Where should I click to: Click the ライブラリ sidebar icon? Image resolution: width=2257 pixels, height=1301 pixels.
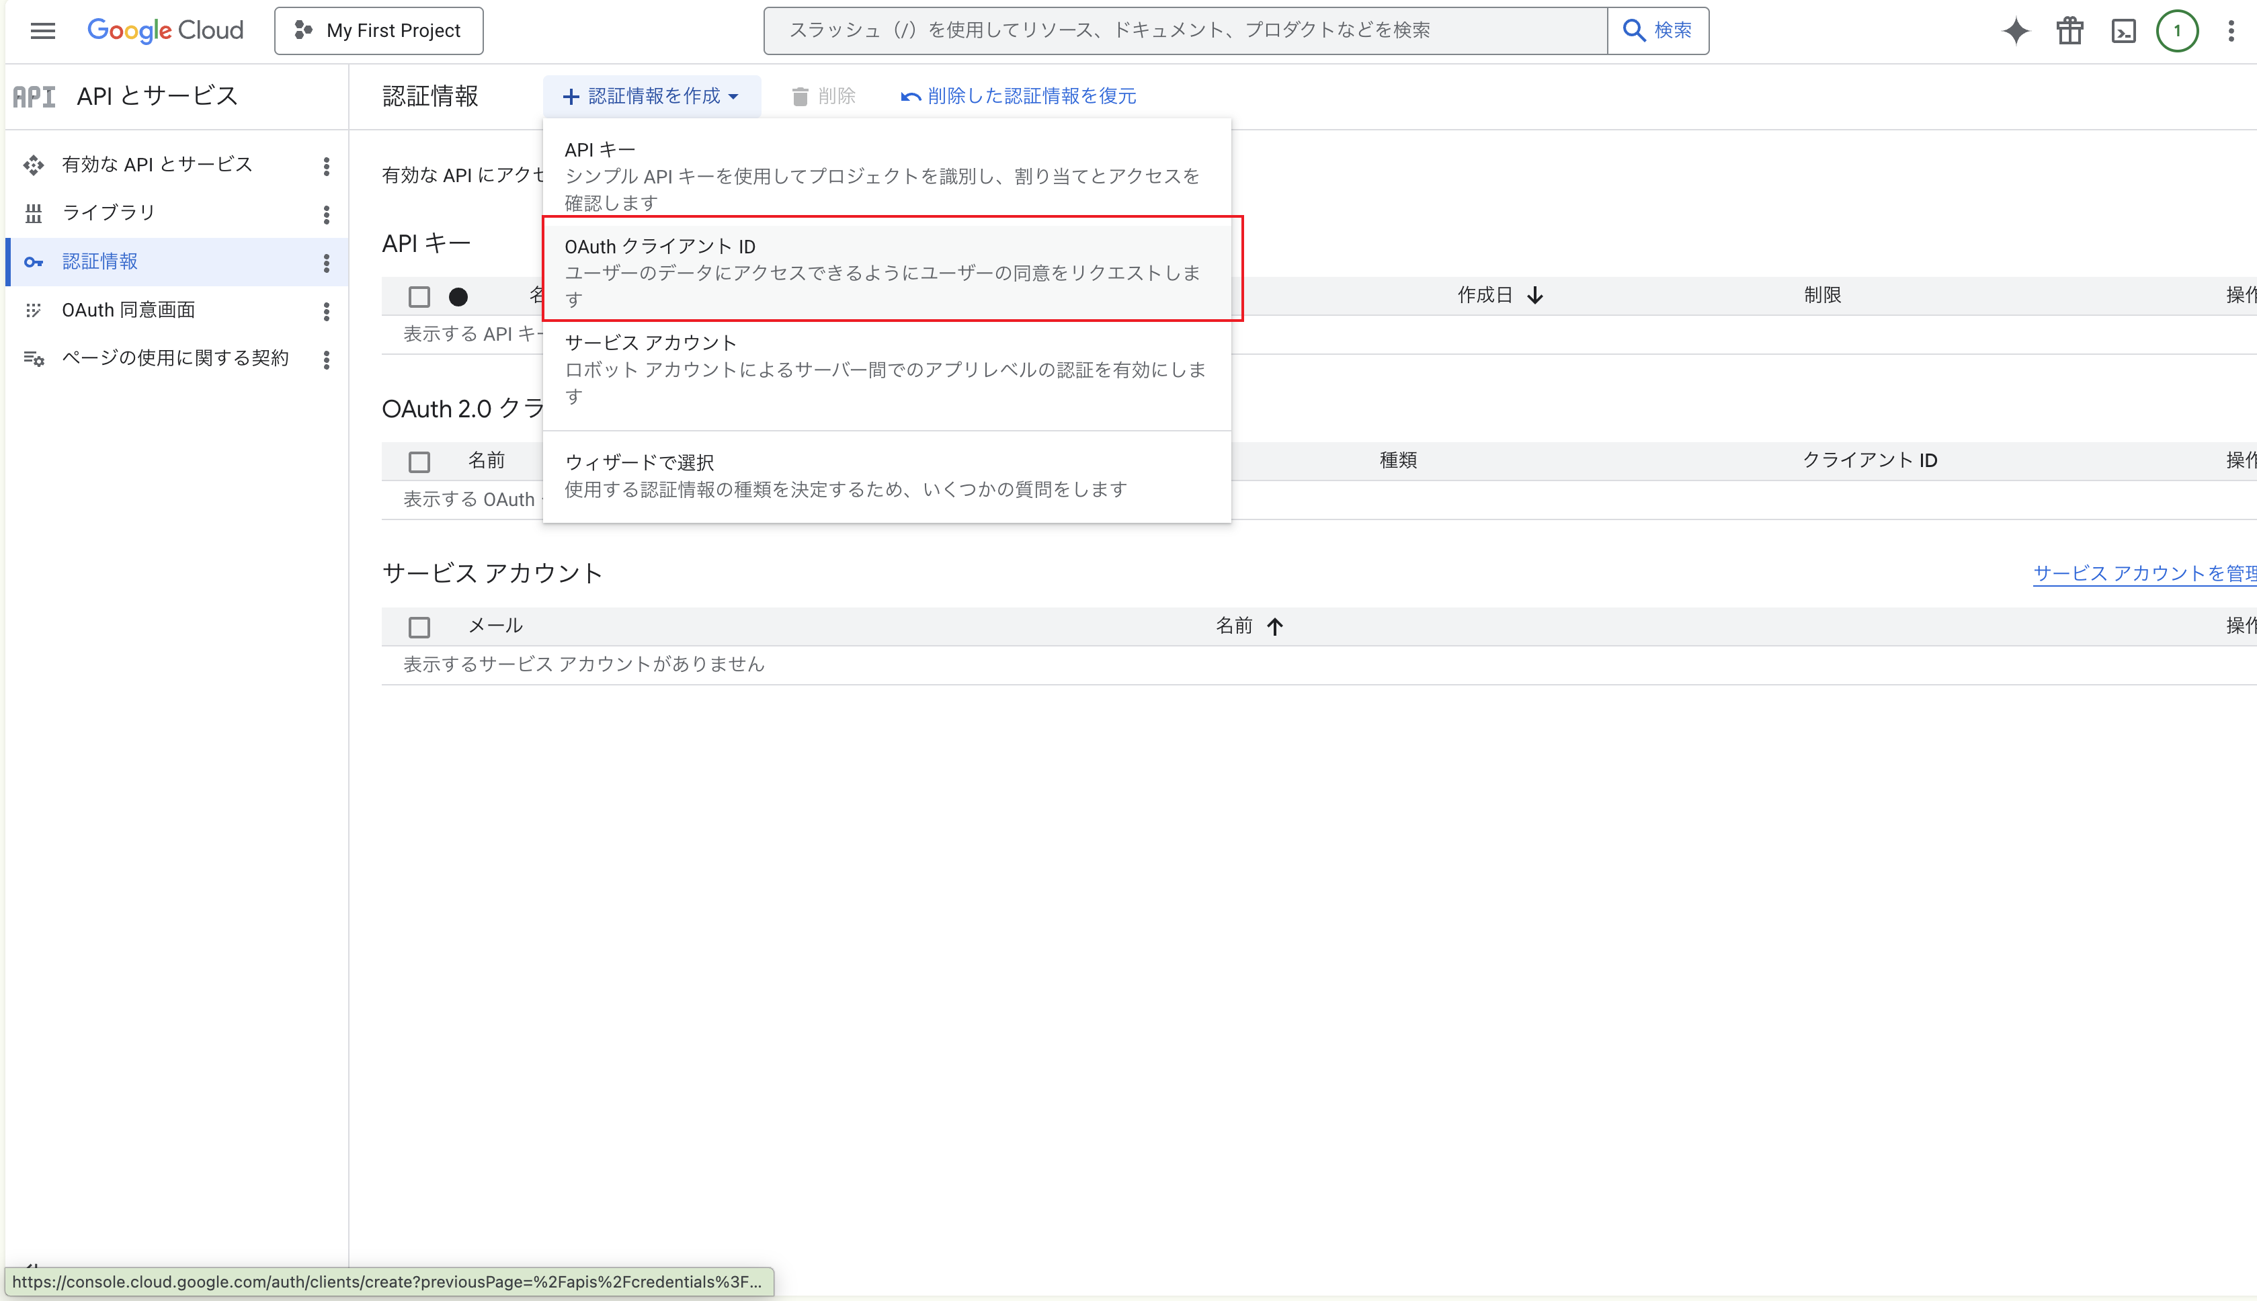(33, 212)
